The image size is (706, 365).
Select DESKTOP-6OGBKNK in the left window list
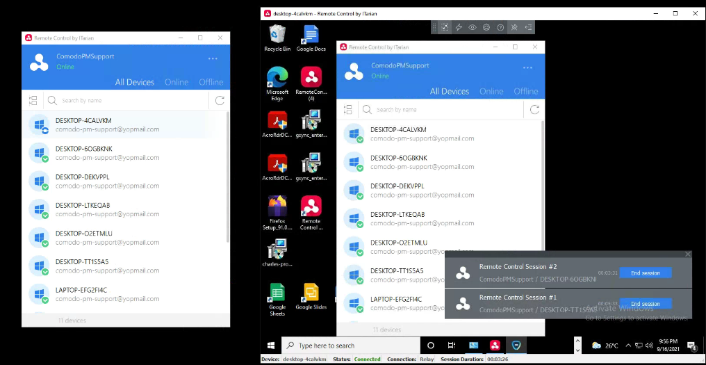coord(124,153)
